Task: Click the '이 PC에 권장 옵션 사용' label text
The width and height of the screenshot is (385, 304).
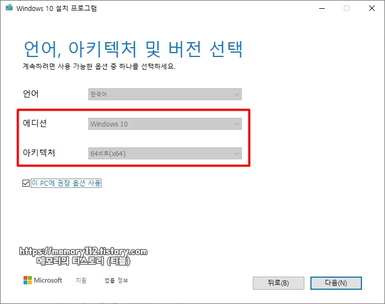Action: point(66,183)
